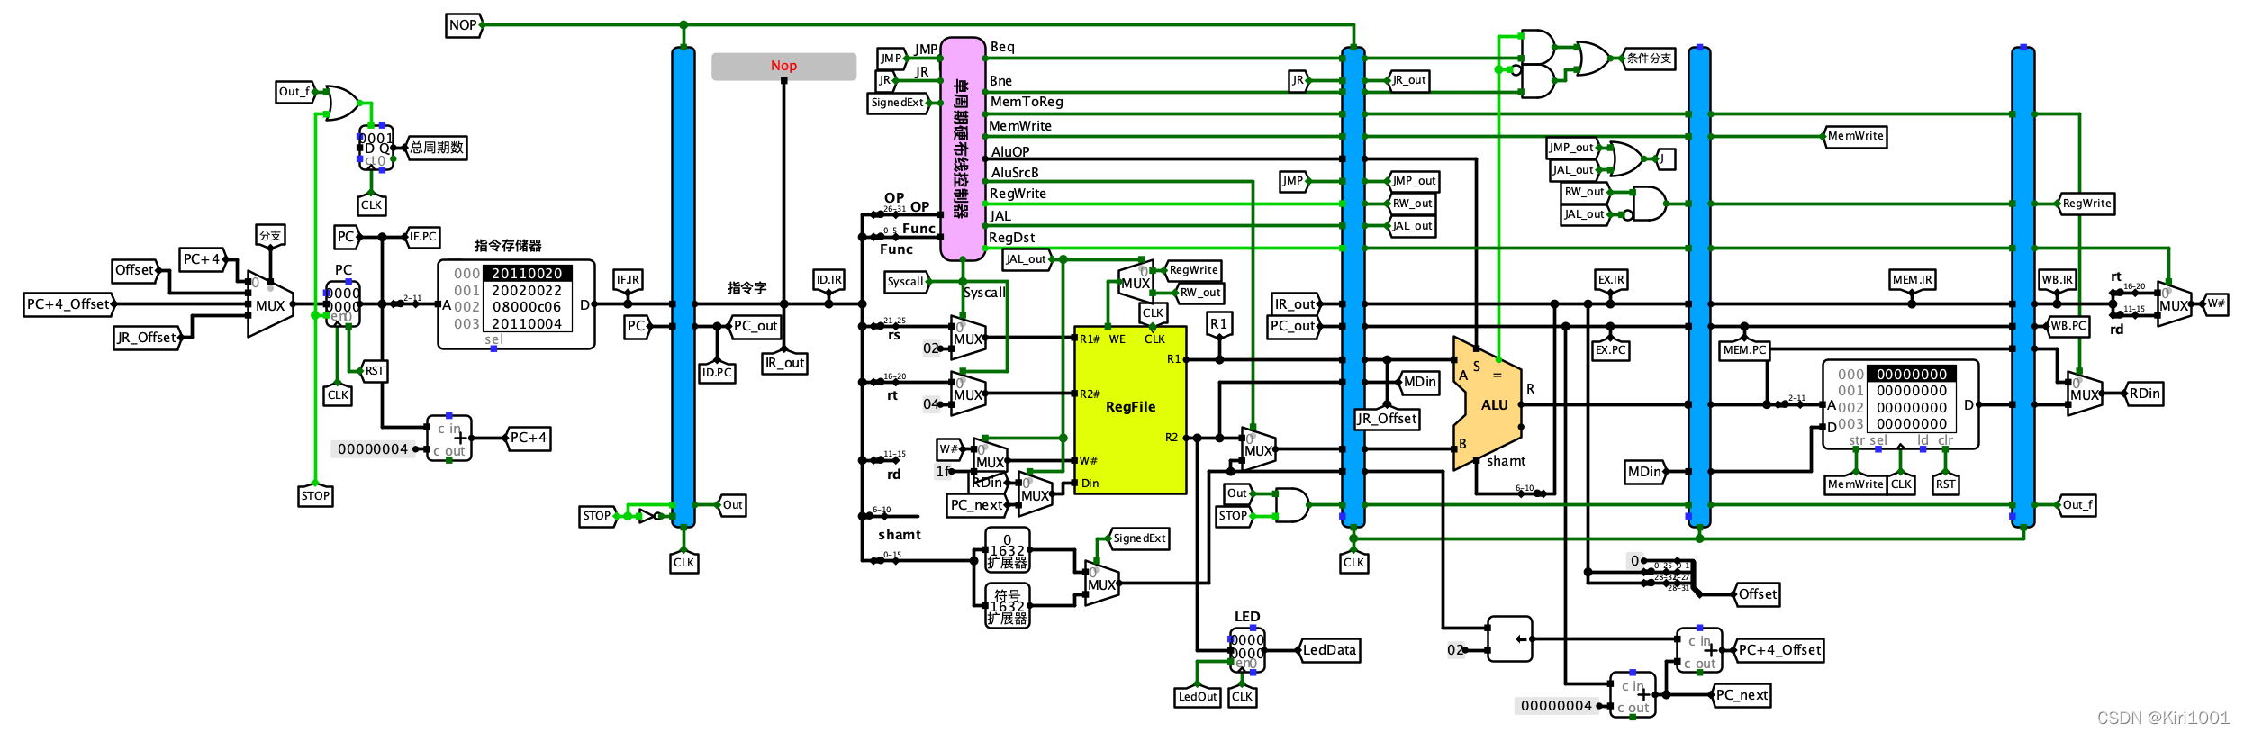Select the adder producing PC+4 near ROM
This screenshot has height=733, width=2244.
[x=448, y=438]
